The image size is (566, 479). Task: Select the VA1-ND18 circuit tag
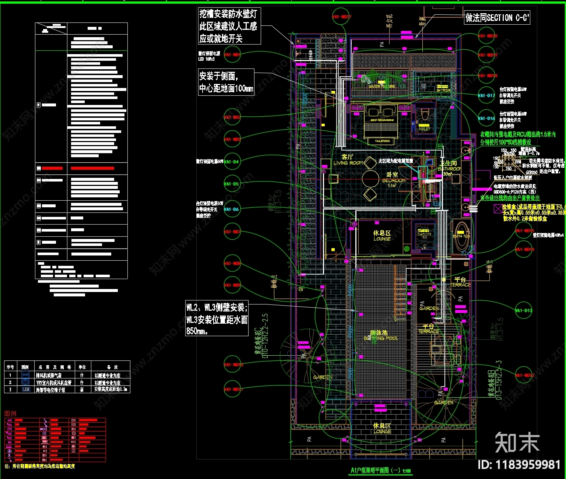[487, 76]
